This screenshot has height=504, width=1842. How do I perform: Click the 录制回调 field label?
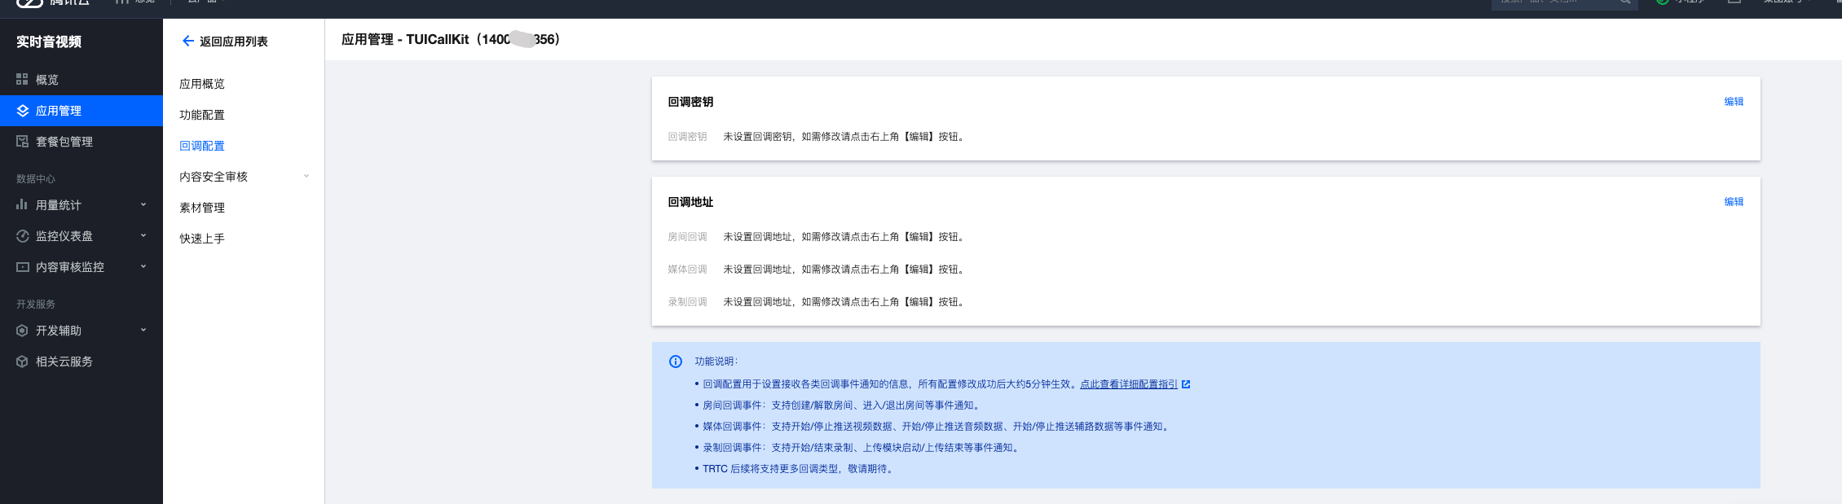click(x=687, y=302)
